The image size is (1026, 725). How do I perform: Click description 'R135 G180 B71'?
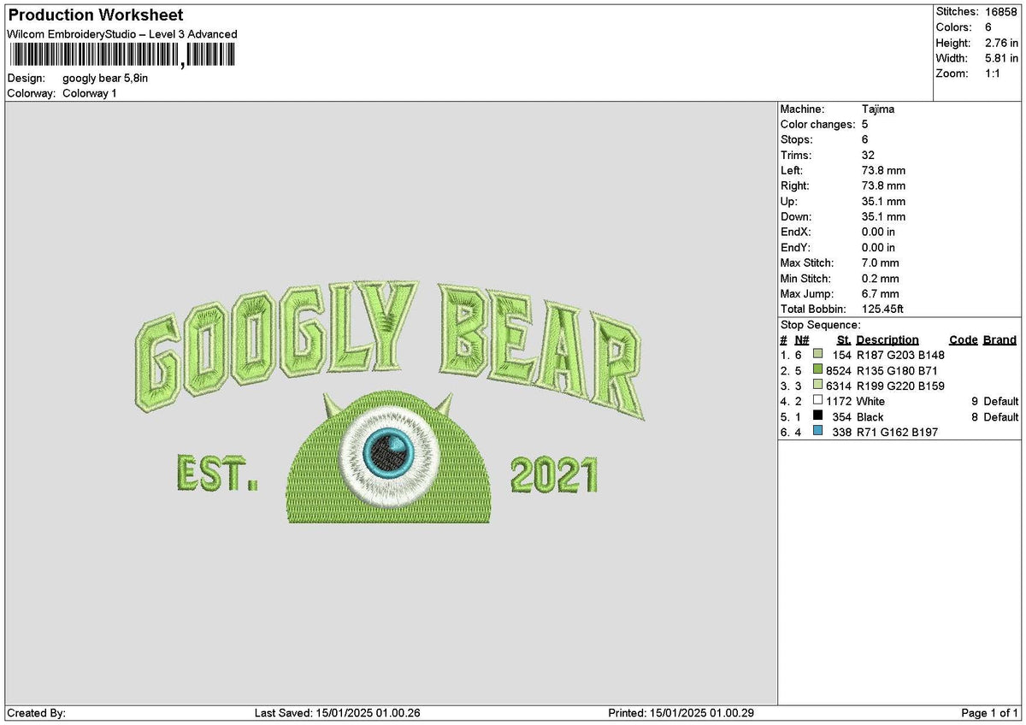[897, 370]
